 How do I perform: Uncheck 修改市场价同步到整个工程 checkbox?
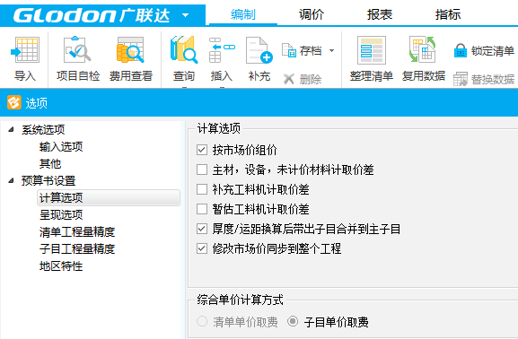(202, 248)
